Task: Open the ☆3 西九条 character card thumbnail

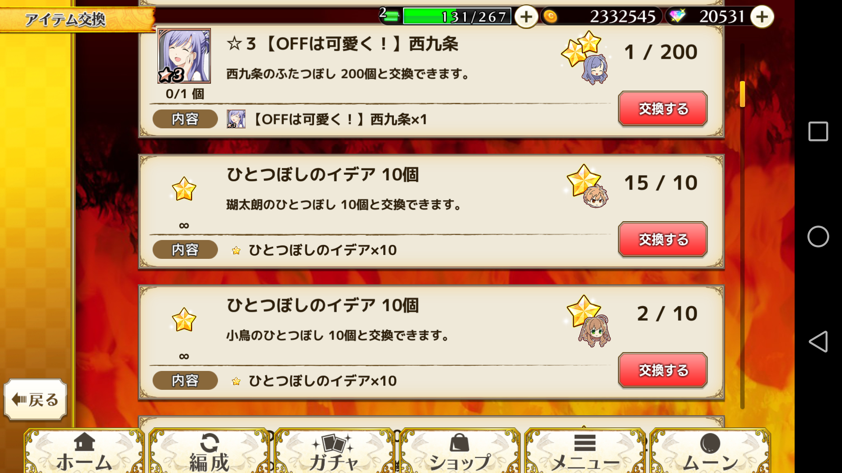Action: (184, 56)
